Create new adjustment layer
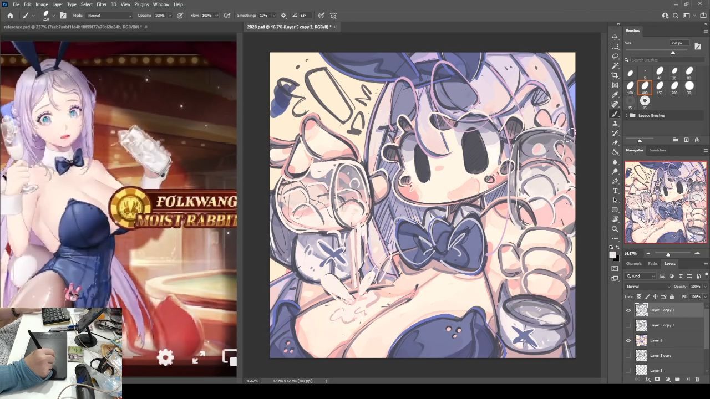Image resolution: width=710 pixels, height=399 pixels. coord(667,380)
